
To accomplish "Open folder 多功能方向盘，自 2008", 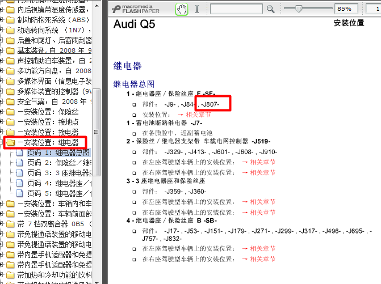I will pos(55,71).
